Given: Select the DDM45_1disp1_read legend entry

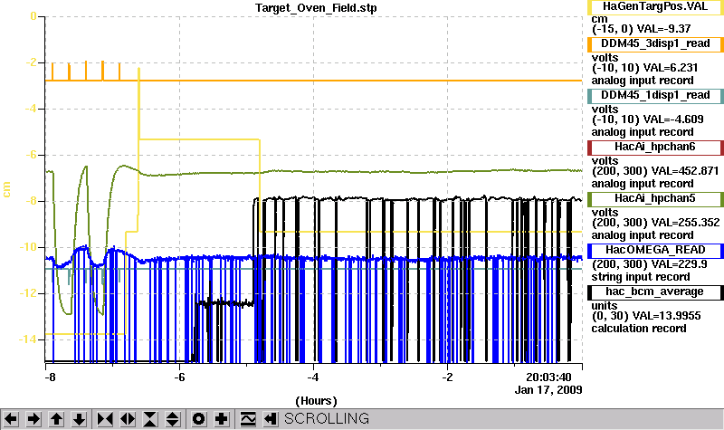Looking at the screenshot, I should [x=655, y=96].
